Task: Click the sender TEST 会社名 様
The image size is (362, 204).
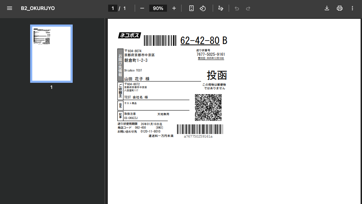Action: (x=136, y=97)
